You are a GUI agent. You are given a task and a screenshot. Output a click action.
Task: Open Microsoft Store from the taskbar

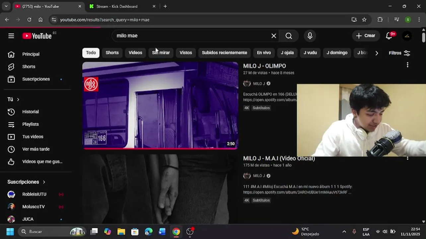[x=135, y=231]
